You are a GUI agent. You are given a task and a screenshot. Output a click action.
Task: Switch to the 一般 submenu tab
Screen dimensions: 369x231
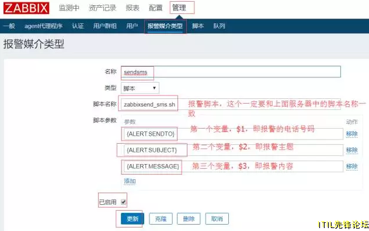9,26
